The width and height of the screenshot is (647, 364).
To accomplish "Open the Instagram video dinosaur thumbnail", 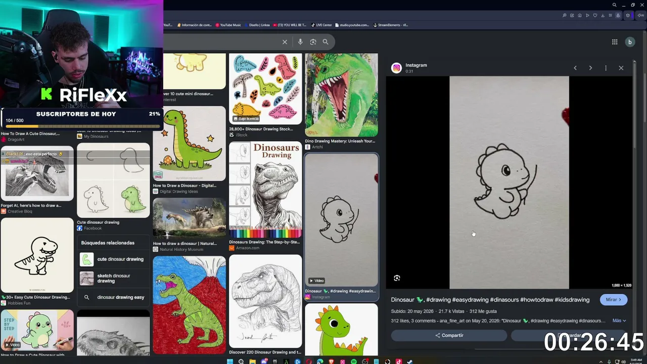I will coord(341,220).
